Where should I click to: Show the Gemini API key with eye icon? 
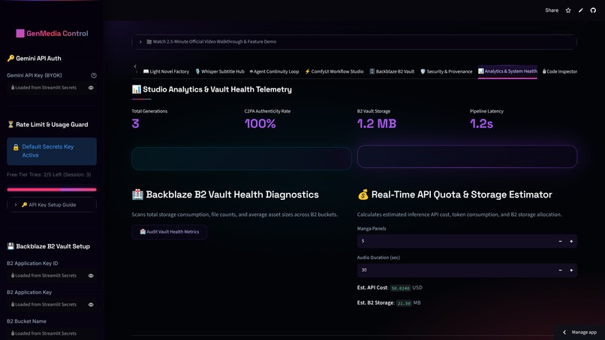pyautogui.click(x=91, y=88)
